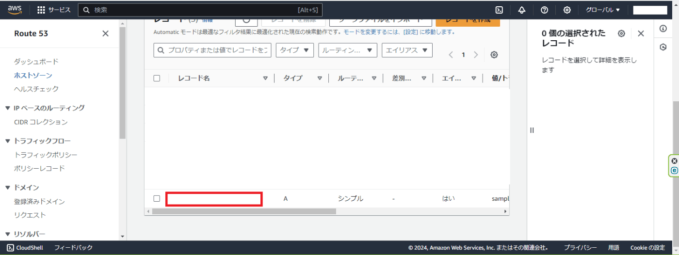The width and height of the screenshot is (679, 255).
Task: Open リクエスト page under ドメイン
Action: tap(30, 215)
